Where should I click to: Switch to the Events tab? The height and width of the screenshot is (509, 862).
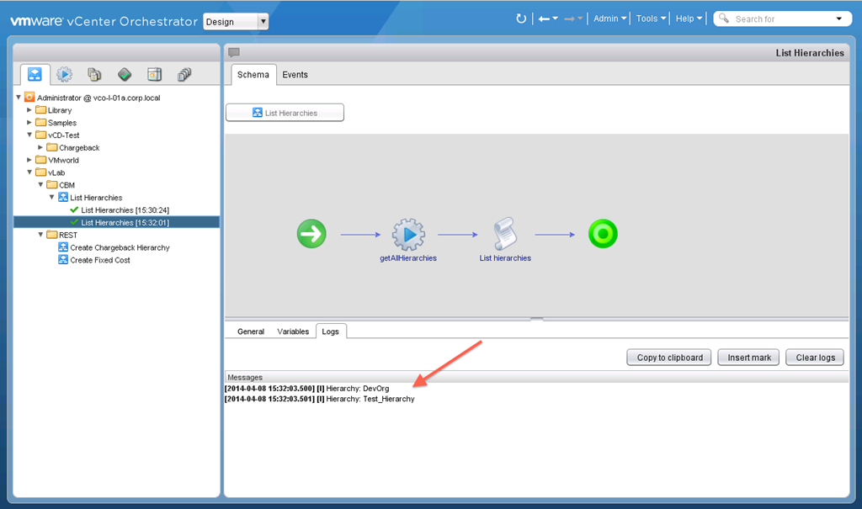[295, 75]
